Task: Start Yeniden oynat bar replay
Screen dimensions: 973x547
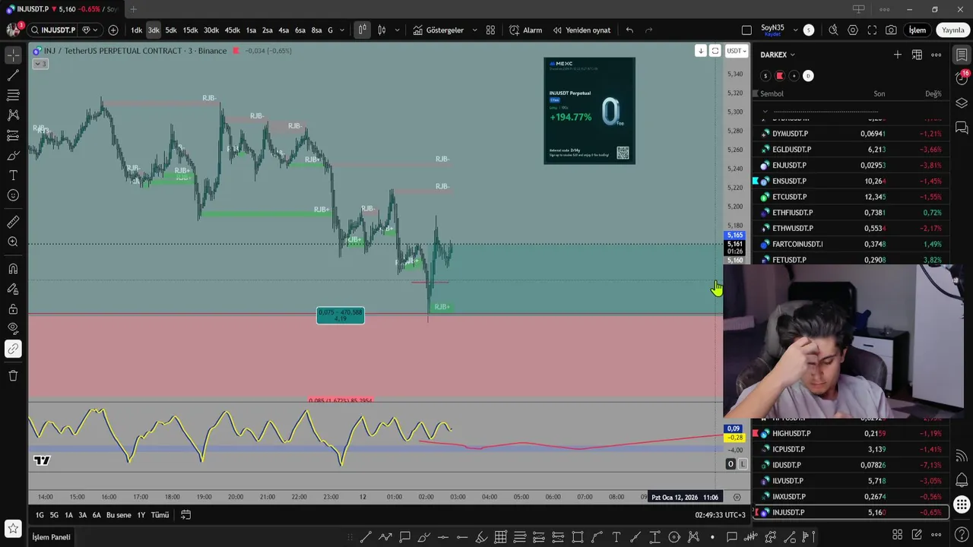Action: (x=582, y=30)
